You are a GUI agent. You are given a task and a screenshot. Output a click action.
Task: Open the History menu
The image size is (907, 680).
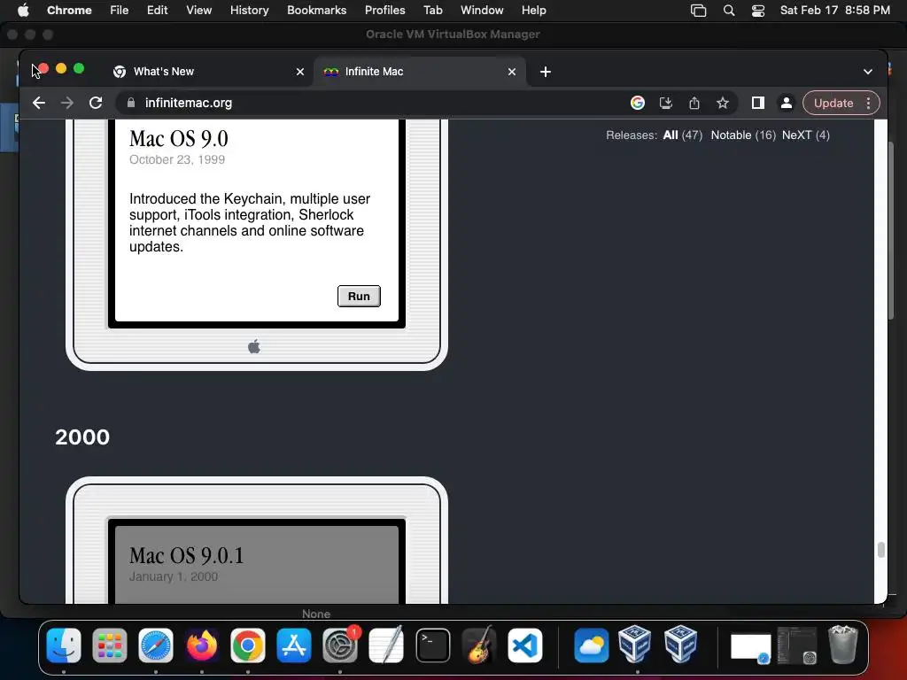pyautogui.click(x=249, y=11)
